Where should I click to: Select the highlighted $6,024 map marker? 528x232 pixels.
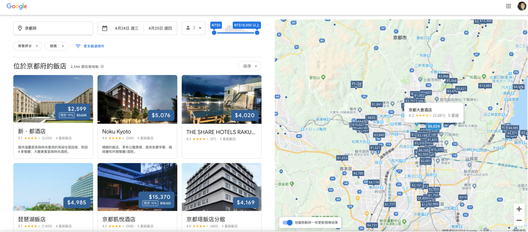pyautogui.click(x=433, y=127)
